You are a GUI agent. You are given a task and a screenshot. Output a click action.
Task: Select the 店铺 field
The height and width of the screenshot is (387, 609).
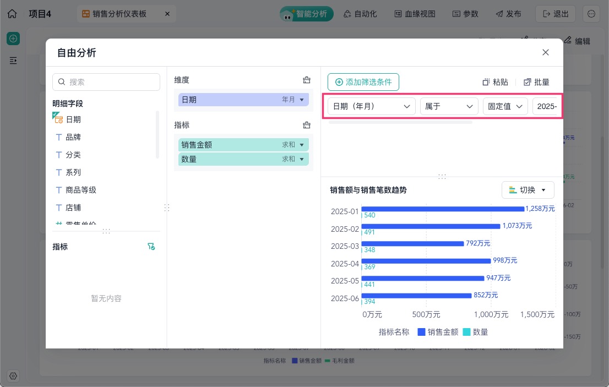coord(73,208)
